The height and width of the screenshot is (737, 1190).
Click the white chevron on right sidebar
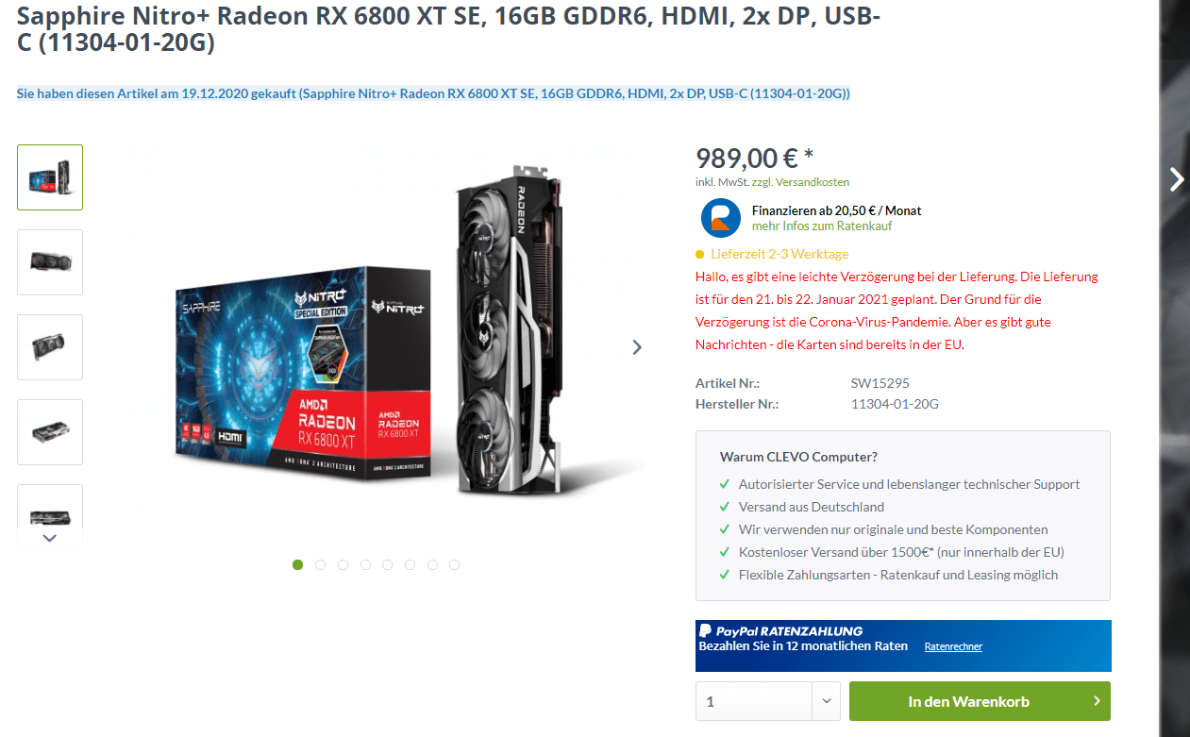click(x=1176, y=179)
